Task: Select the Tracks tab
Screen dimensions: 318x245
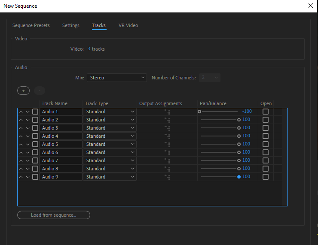Action: click(99, 25)
